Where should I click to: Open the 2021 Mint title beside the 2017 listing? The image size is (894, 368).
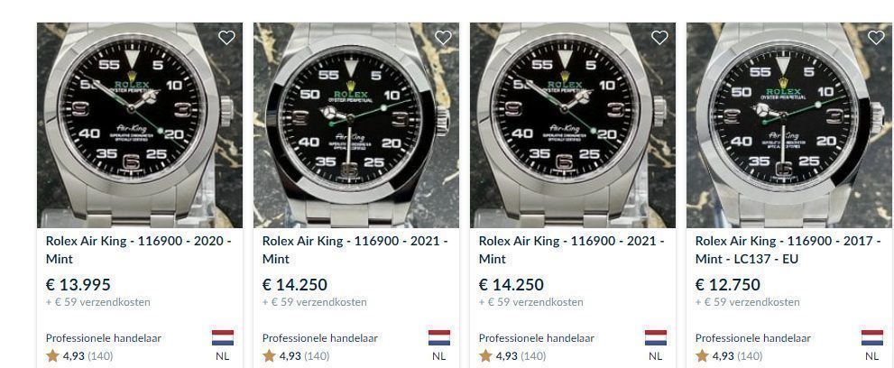571,250
